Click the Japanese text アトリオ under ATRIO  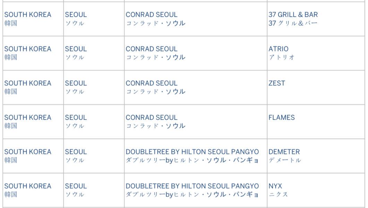[282, 57]
